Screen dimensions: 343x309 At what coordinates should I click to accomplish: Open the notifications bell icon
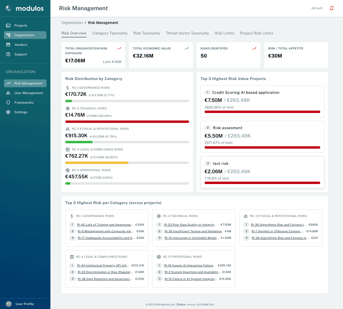[332, 8]
